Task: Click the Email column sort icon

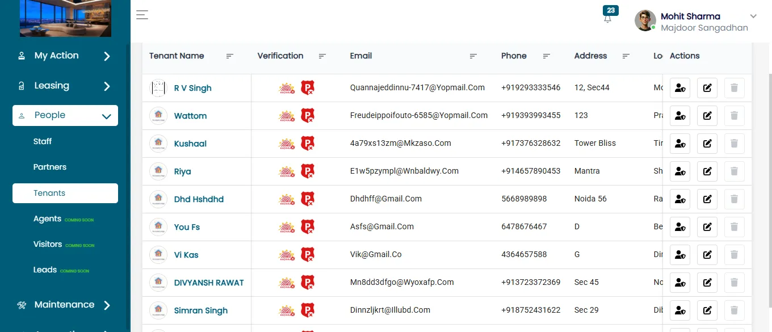Action: pyautogui.click(x=473, y=56)
